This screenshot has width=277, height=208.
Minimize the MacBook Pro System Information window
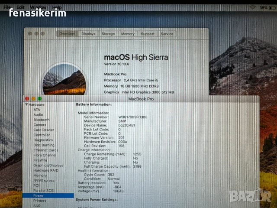[x=33, y=99]
